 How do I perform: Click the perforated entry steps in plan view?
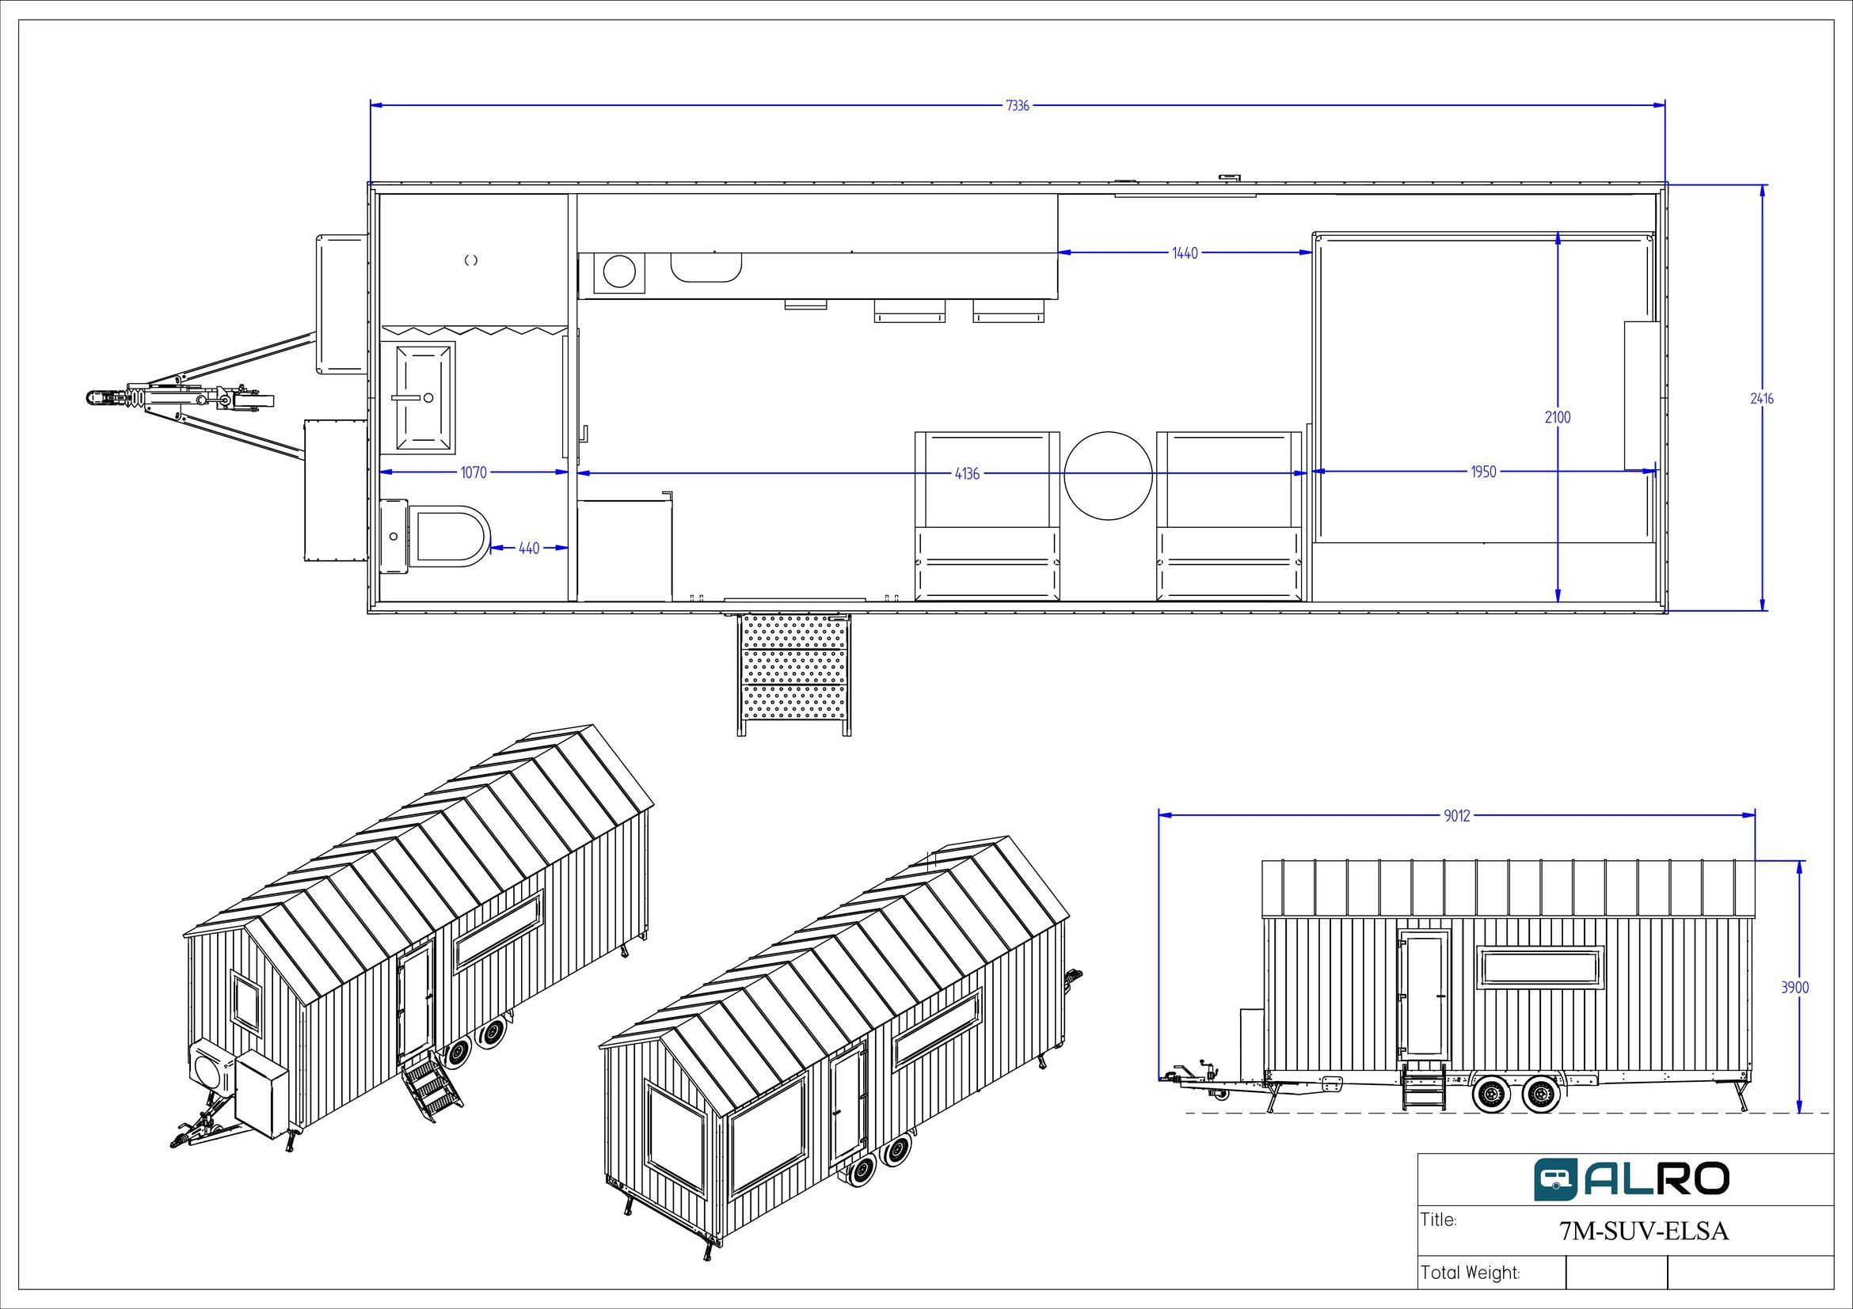click(x=795, y=674)
